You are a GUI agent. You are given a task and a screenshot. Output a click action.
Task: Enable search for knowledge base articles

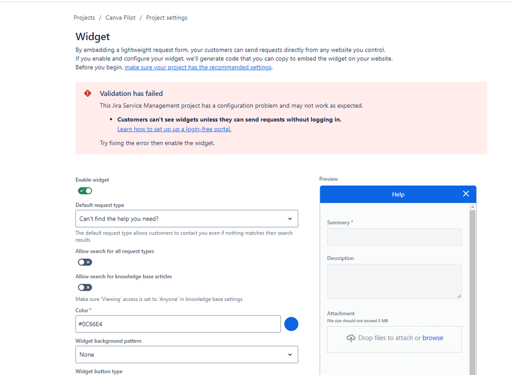[x=85, y=287]
